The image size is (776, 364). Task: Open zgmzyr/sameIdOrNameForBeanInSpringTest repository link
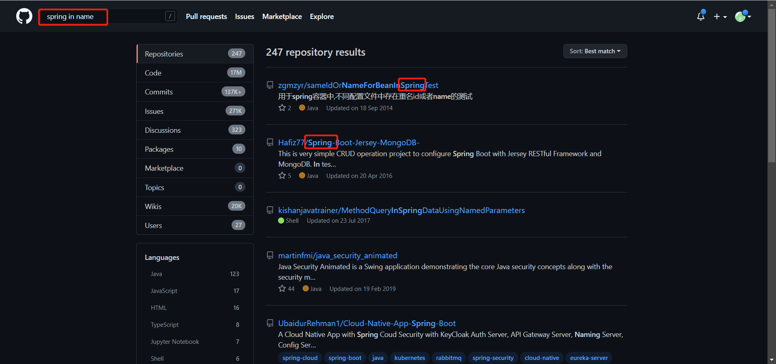[x=358, y=85]
